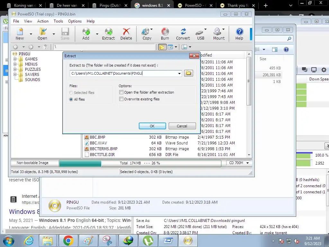This screenshot has height=247, width=329.
Task: Click the Mount toolbar icon
Action: (x=218, y=34)
